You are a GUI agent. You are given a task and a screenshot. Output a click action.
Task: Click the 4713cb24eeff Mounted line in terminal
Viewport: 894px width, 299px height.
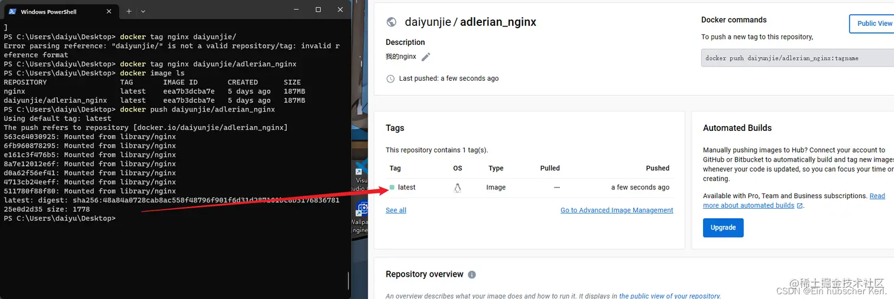[90, 182]
